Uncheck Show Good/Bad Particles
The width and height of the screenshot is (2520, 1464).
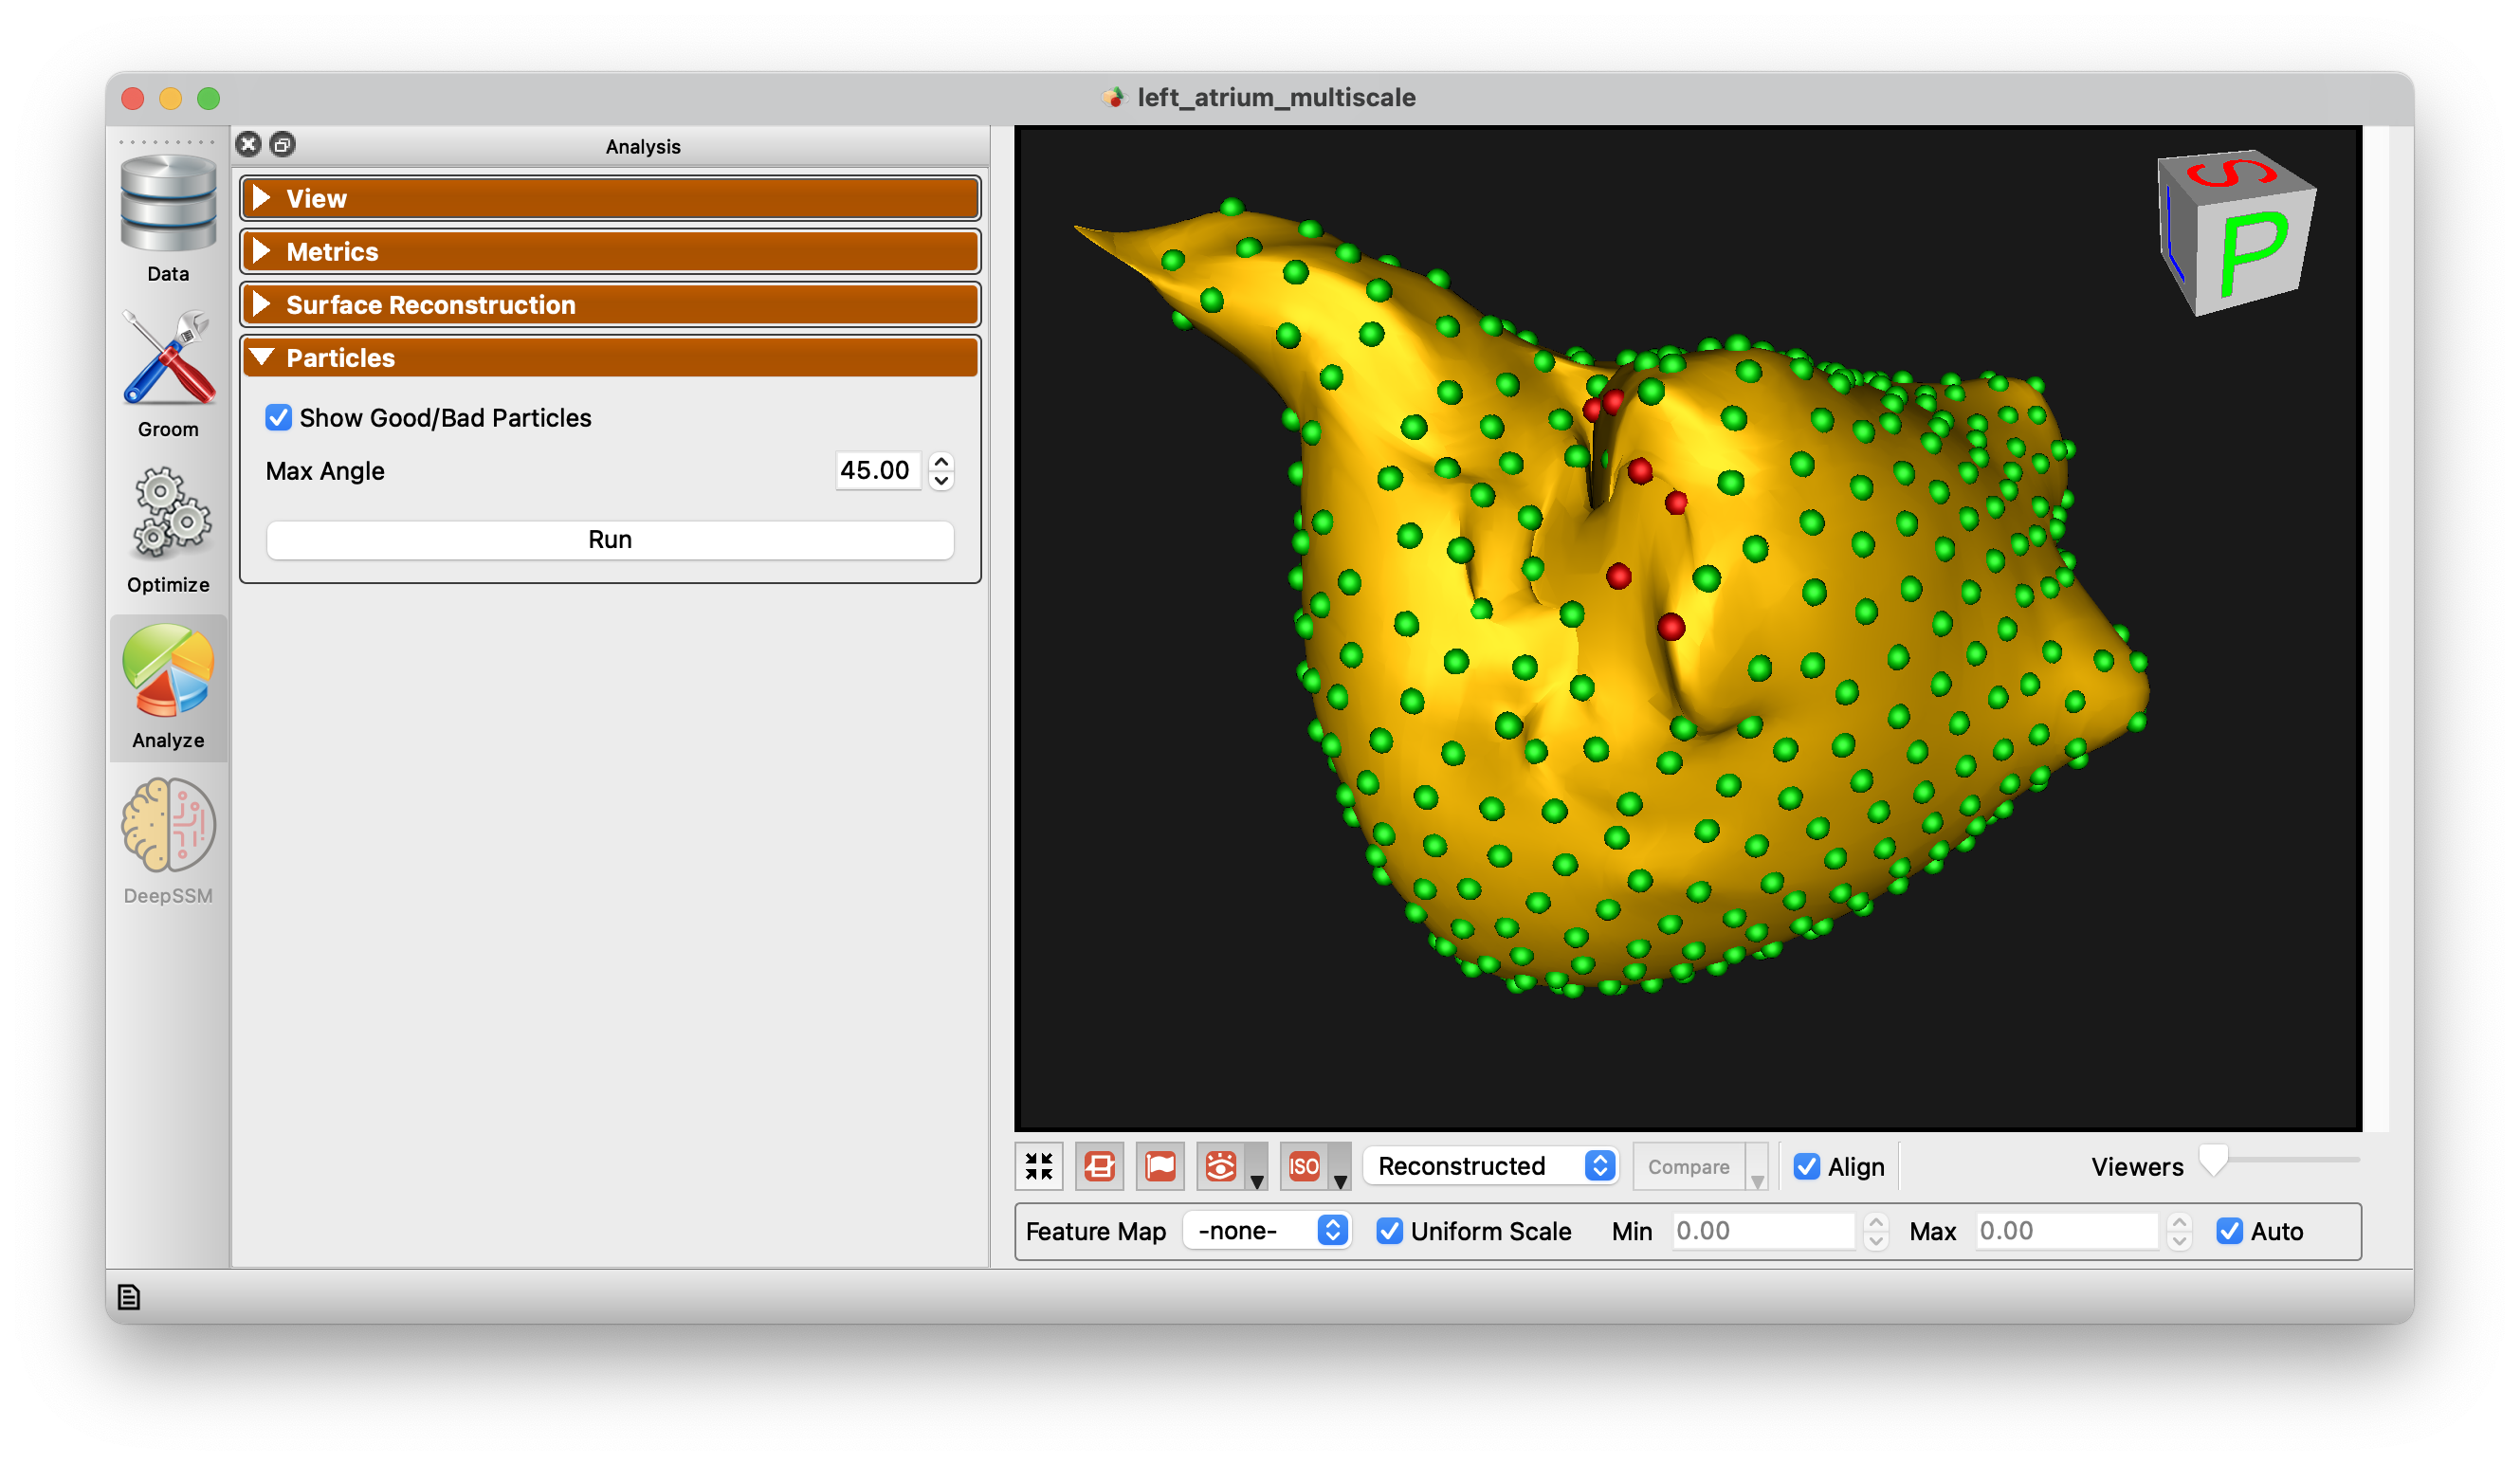pyautogui.click(x=279, y=417)
